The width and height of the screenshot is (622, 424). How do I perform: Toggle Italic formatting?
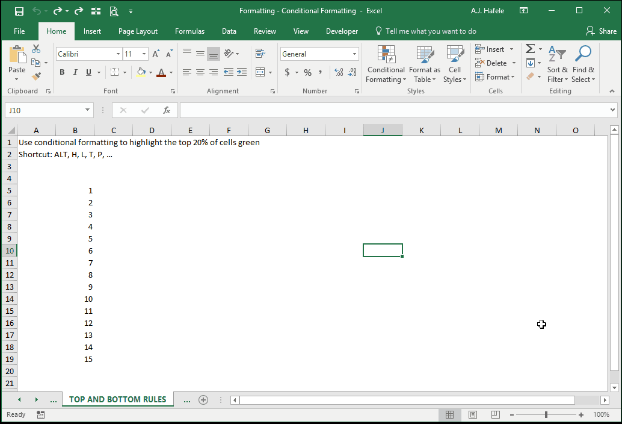tap(75, 72)
